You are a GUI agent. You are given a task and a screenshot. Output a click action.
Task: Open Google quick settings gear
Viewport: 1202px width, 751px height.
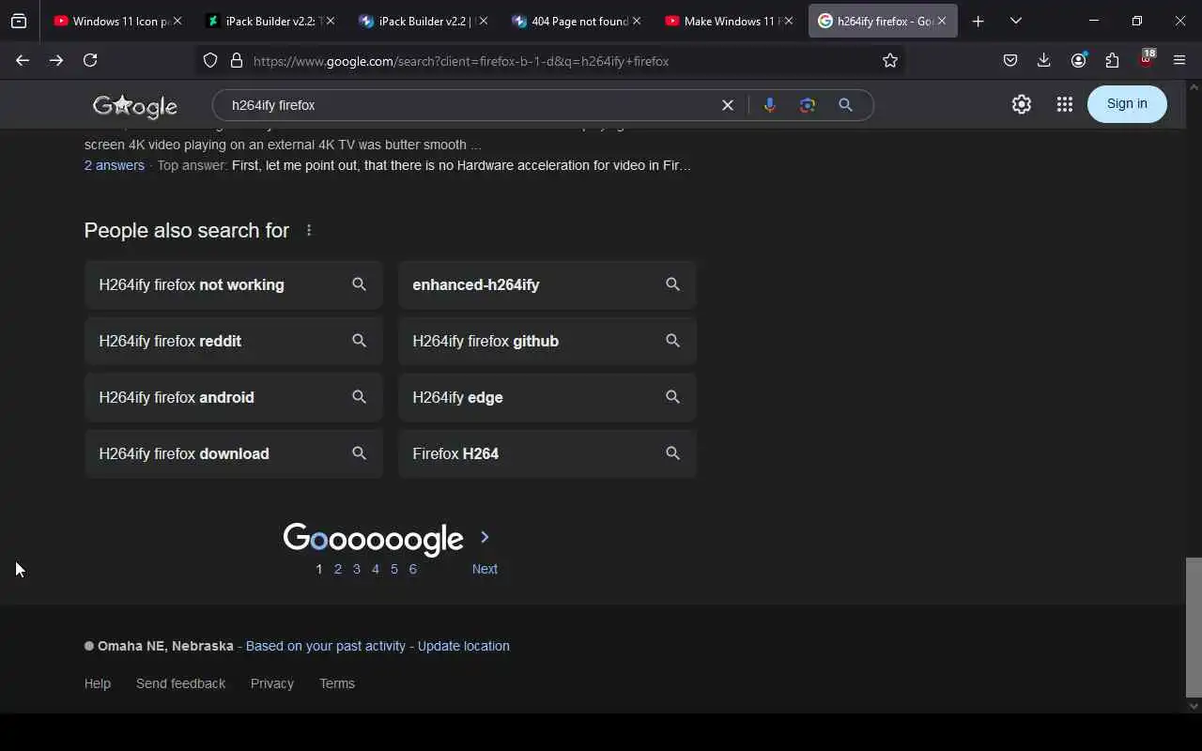[x=1022, y=104]
